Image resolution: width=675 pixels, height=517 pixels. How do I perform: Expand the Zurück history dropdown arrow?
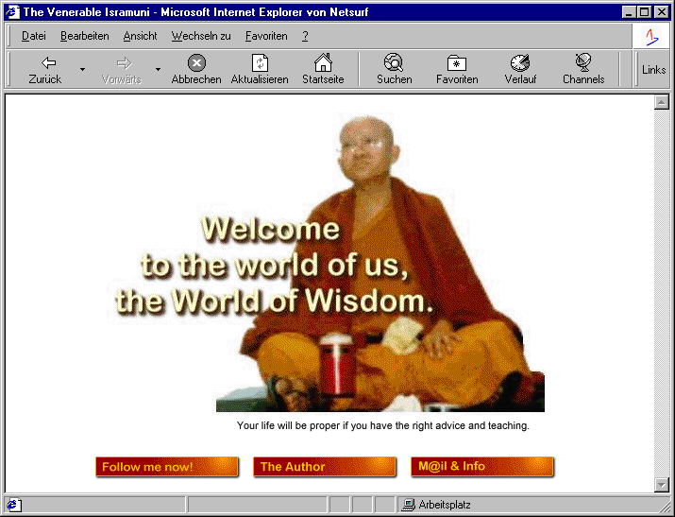82,69
